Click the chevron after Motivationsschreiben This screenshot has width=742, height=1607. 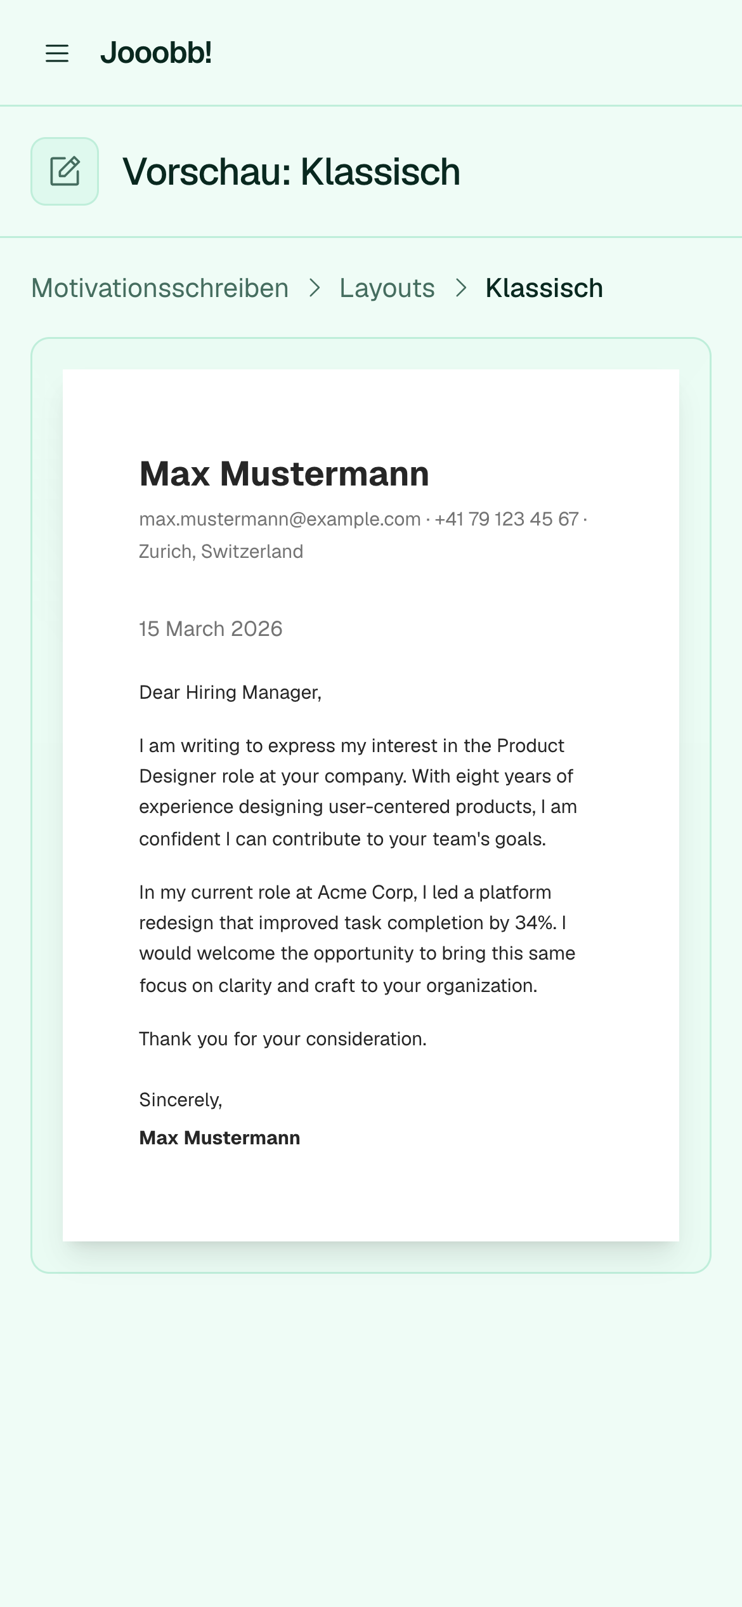coord(315,288)
